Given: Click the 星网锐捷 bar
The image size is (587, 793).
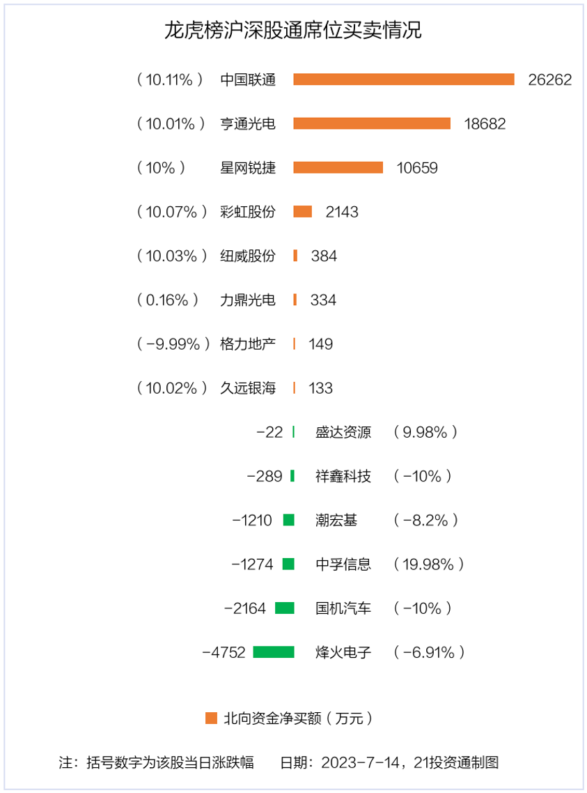Looking at the screenshot, I should (x=338, y=167).
